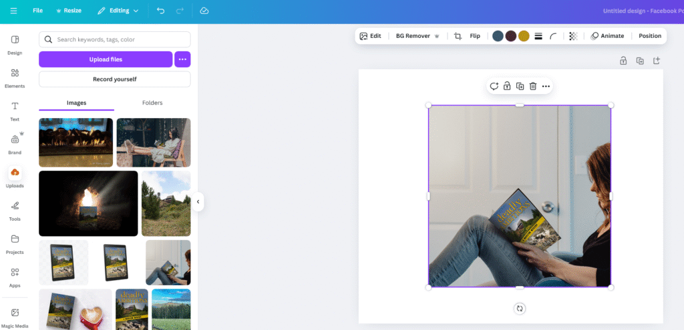Screen dimensions: 684x330
Task: Click the undo arrow in top bar
Action: [x=160, y=11]
